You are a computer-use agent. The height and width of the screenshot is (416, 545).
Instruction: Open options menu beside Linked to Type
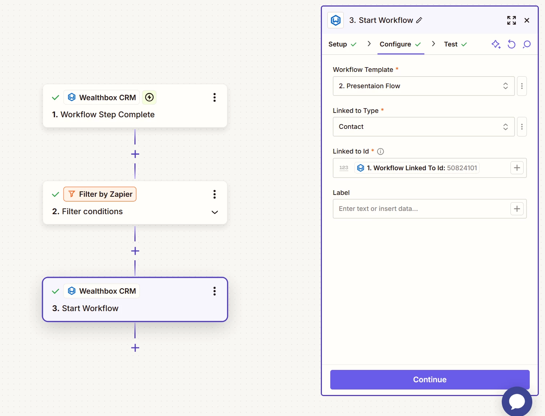[x=522, y=127]
